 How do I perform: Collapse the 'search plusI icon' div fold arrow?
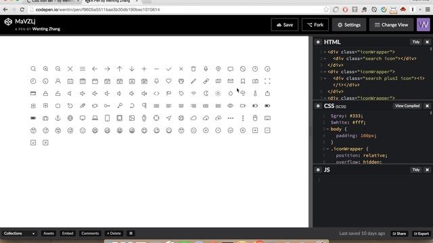tap(325, 78)
